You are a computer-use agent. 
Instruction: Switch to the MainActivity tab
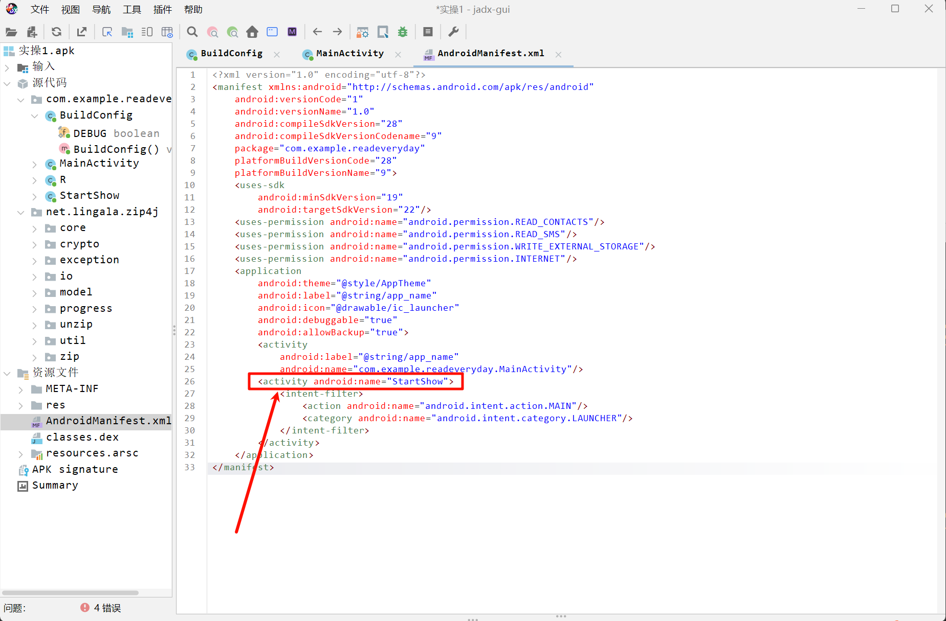point(349,54)
